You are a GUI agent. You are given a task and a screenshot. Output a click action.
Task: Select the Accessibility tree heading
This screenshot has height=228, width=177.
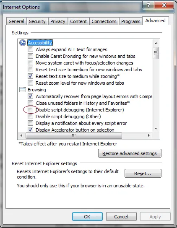(40, 43)
